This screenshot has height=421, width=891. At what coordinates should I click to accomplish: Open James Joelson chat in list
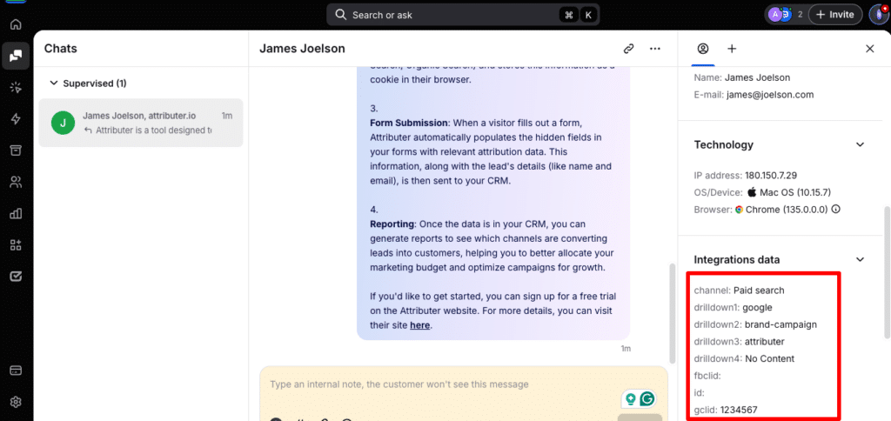click(x=141, y=123)
